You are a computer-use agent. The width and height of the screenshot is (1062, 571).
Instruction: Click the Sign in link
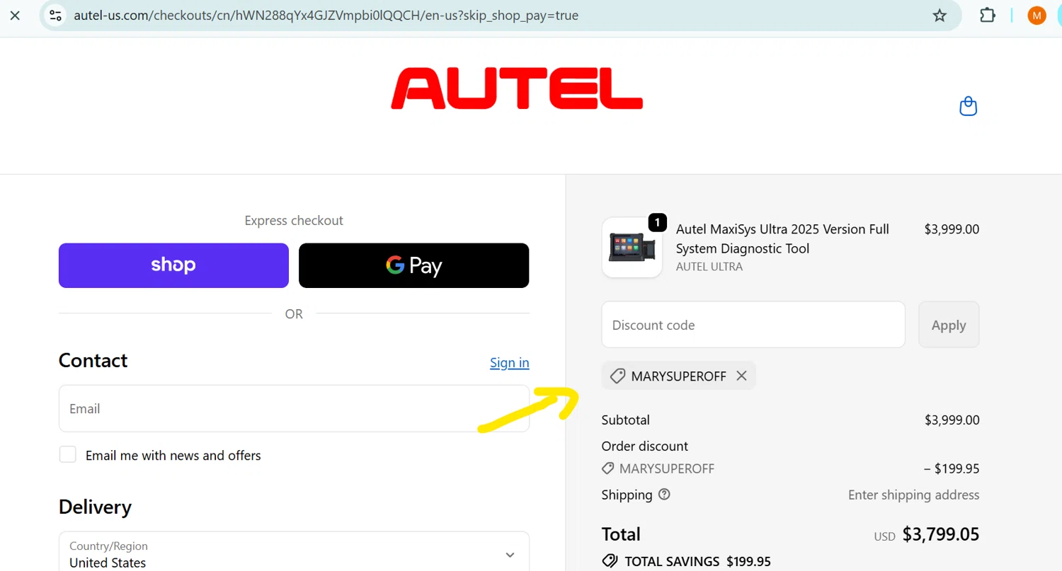[x=509, y=362]
